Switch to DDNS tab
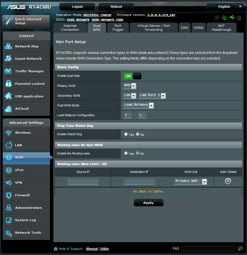 [x=198, y=28]
